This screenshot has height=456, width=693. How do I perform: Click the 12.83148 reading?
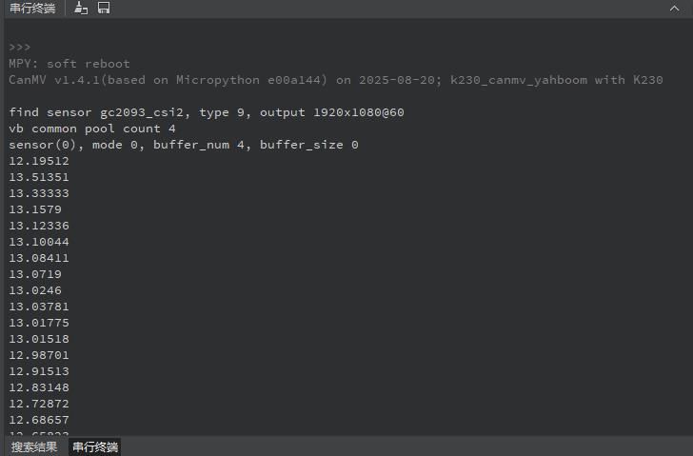[39, 387]
